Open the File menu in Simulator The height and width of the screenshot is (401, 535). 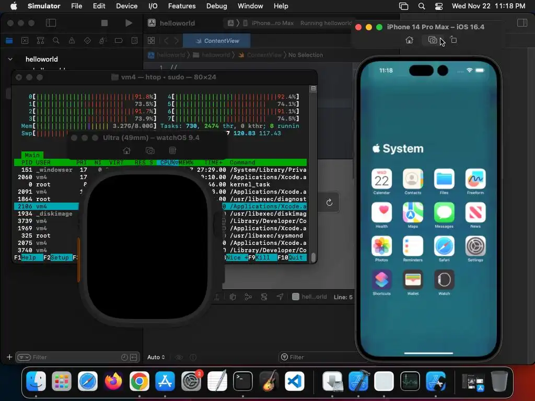point(76,6)
